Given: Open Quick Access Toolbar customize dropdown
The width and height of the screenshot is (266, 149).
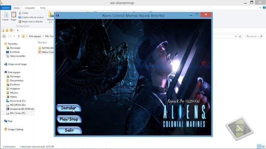Looking at the screenshot, I should point(17,30).
